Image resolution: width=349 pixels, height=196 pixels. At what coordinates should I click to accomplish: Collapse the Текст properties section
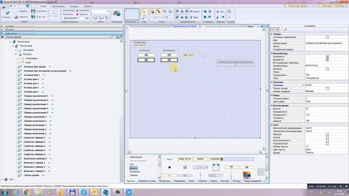point(272,125)
